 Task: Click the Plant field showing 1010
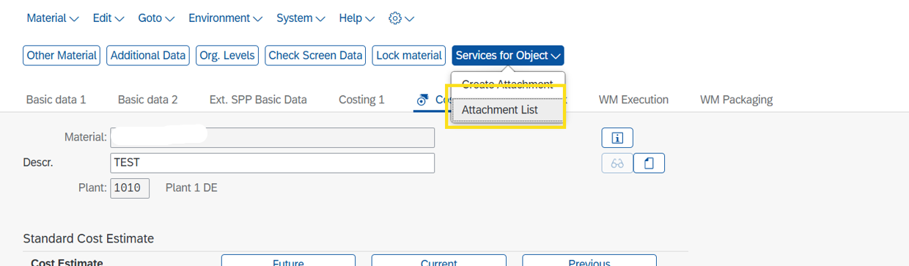point(130,188)
